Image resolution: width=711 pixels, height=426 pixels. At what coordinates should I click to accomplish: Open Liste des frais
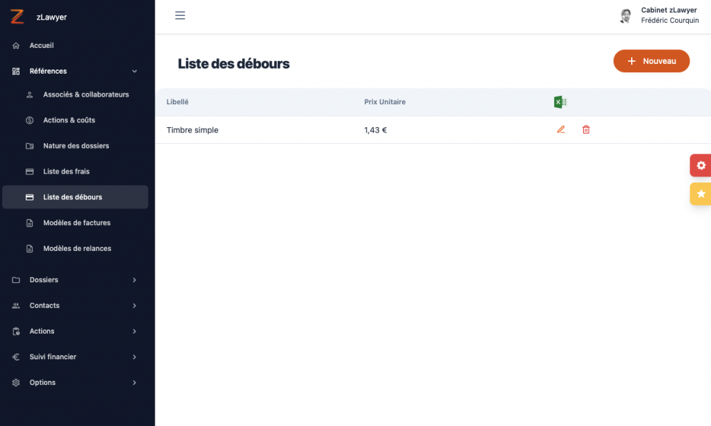click(66, 172)
